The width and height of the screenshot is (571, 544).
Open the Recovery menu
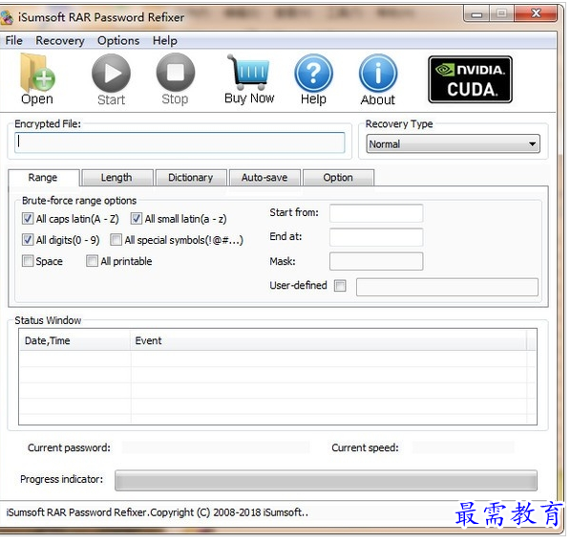click(60, 40)
